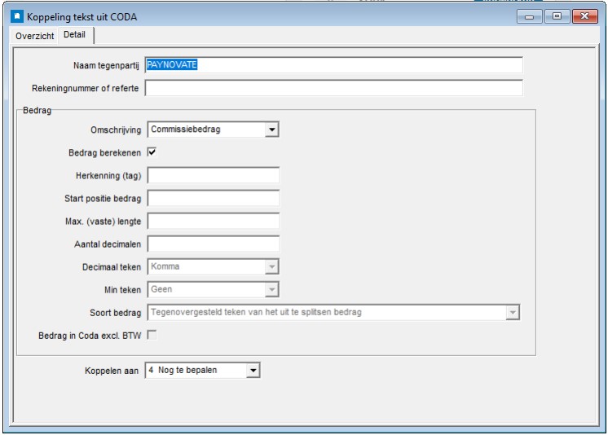Switch to the Overzicht tab
The image size is (608, 435).
35,36
